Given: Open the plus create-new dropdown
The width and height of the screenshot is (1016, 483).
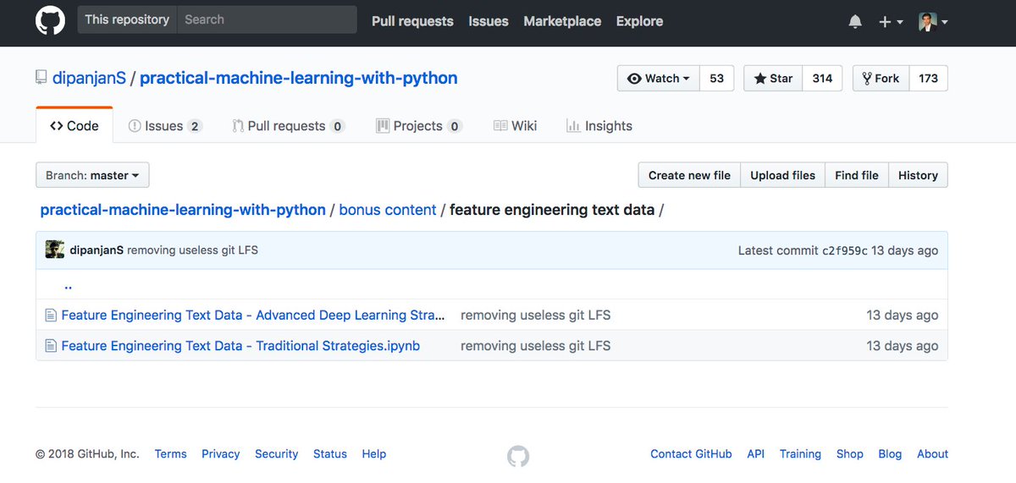Looking at the screenshot, I should 890,22.
